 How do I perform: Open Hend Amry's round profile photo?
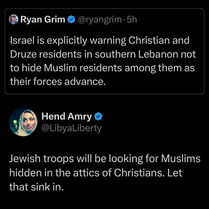click(x=23, y=122)
